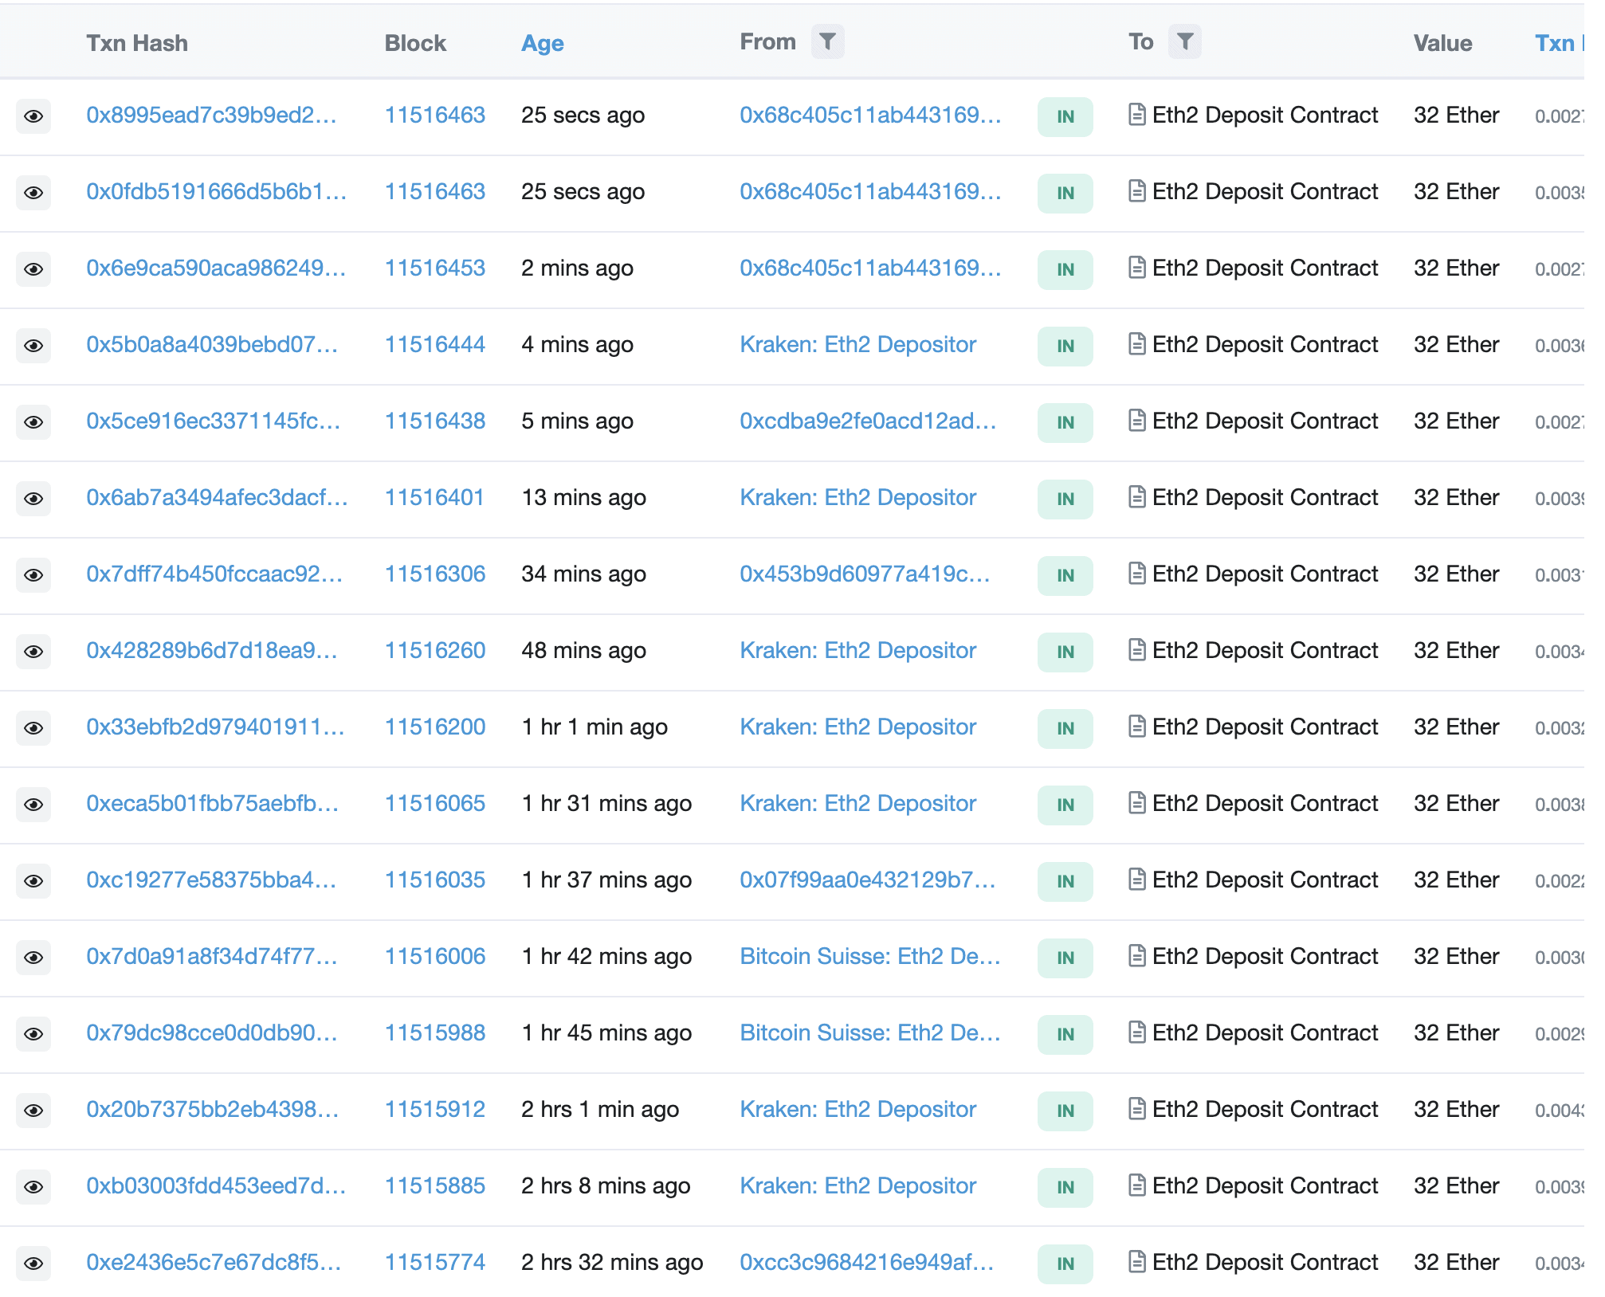Preview transaction 0x8995ead7c39b9ed2 with eye icon
This screenshot has height=1297, width=1605.
coord(33,116)
